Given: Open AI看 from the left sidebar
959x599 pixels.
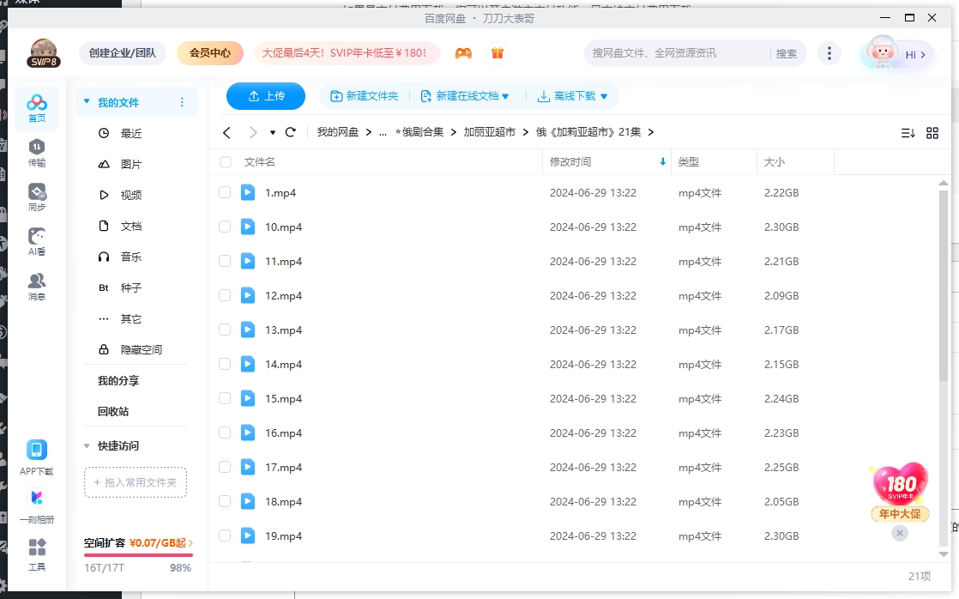Looking at the screenshot, I should (37, 241).
